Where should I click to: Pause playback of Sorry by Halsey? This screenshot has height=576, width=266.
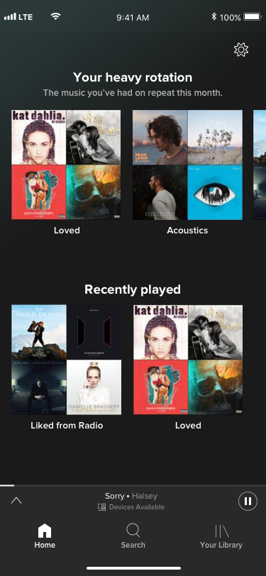click(x=248, y=501)
